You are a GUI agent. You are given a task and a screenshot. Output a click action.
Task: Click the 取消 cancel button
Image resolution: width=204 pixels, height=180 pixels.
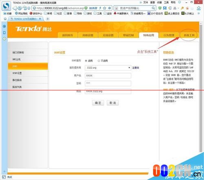(113, 103)
